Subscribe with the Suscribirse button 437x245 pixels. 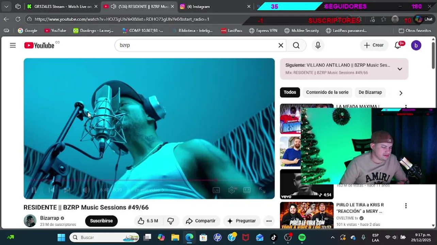101,221
